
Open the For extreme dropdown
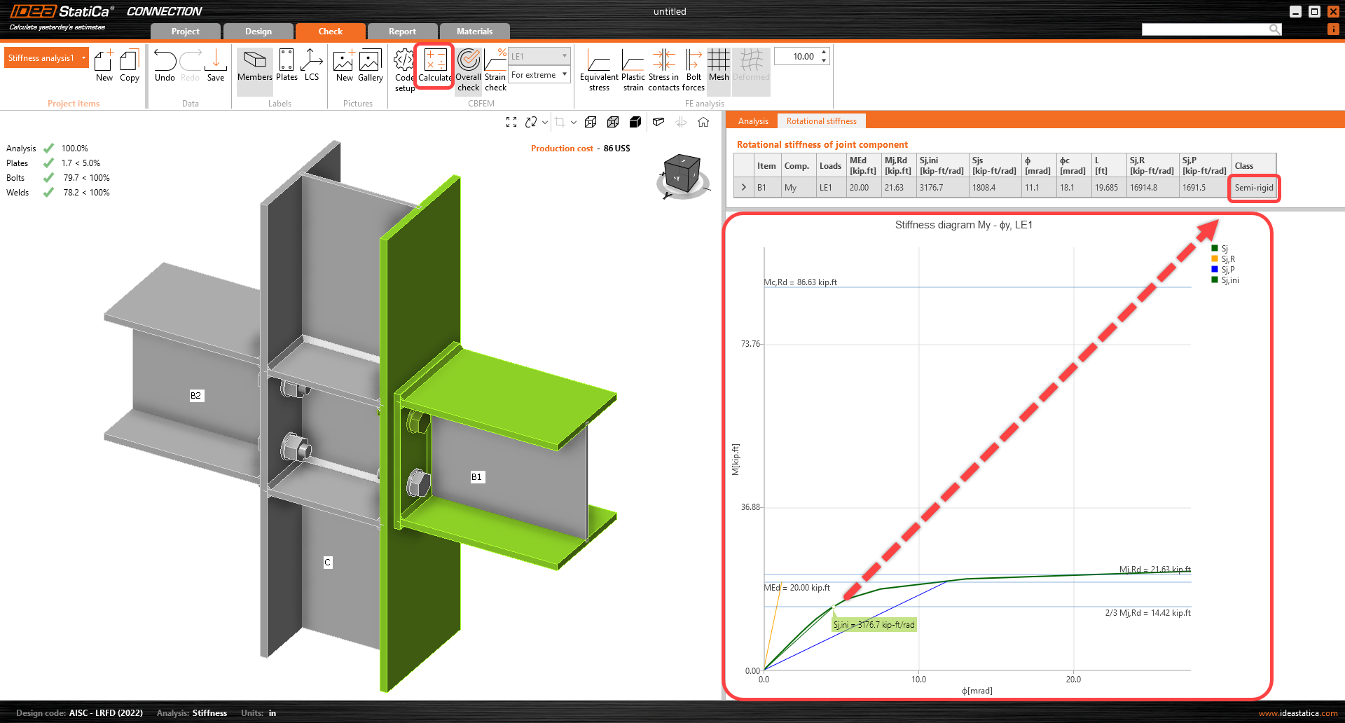539,75
